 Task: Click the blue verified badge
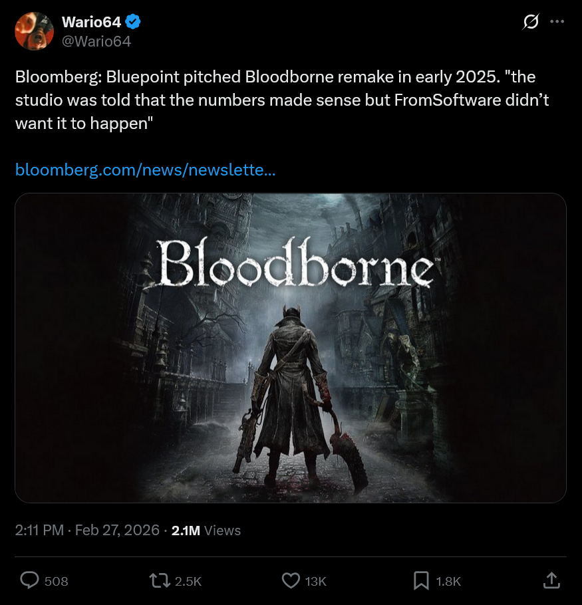click(134, 22)
